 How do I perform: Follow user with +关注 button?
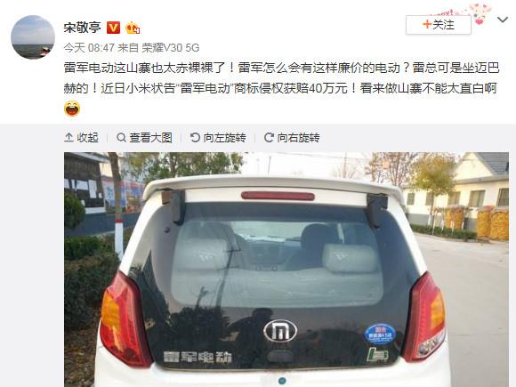tap(439, 25)
